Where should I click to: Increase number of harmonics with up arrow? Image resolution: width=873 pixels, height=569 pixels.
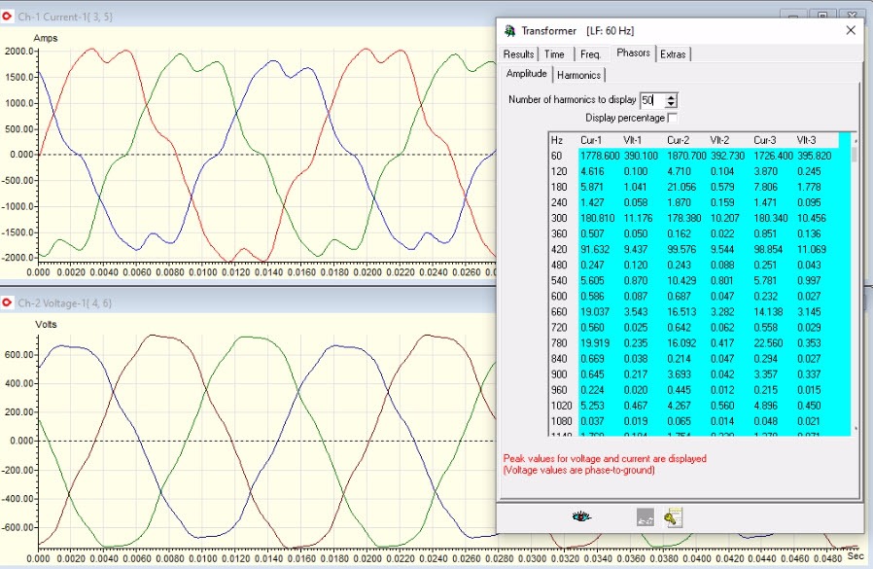[x=671, y=96]
